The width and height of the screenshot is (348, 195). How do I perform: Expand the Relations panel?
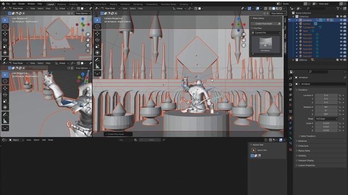click(302, 141)
